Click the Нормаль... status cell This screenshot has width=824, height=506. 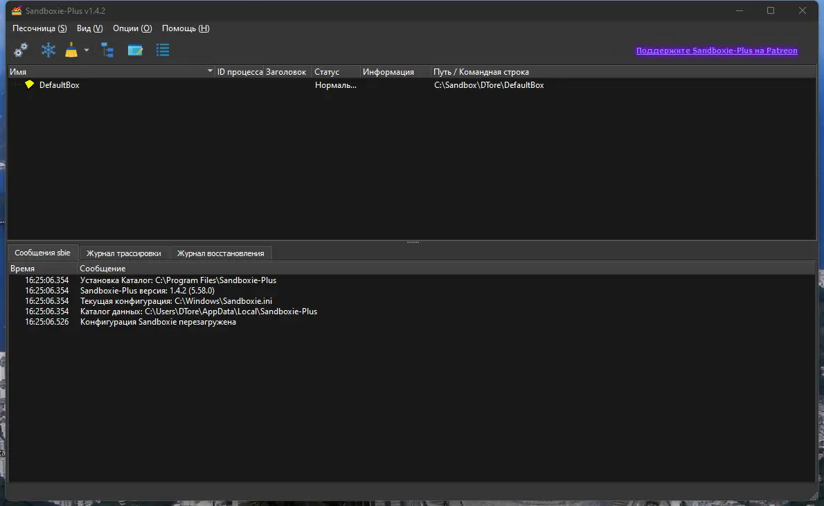click(x=335, y=84)
